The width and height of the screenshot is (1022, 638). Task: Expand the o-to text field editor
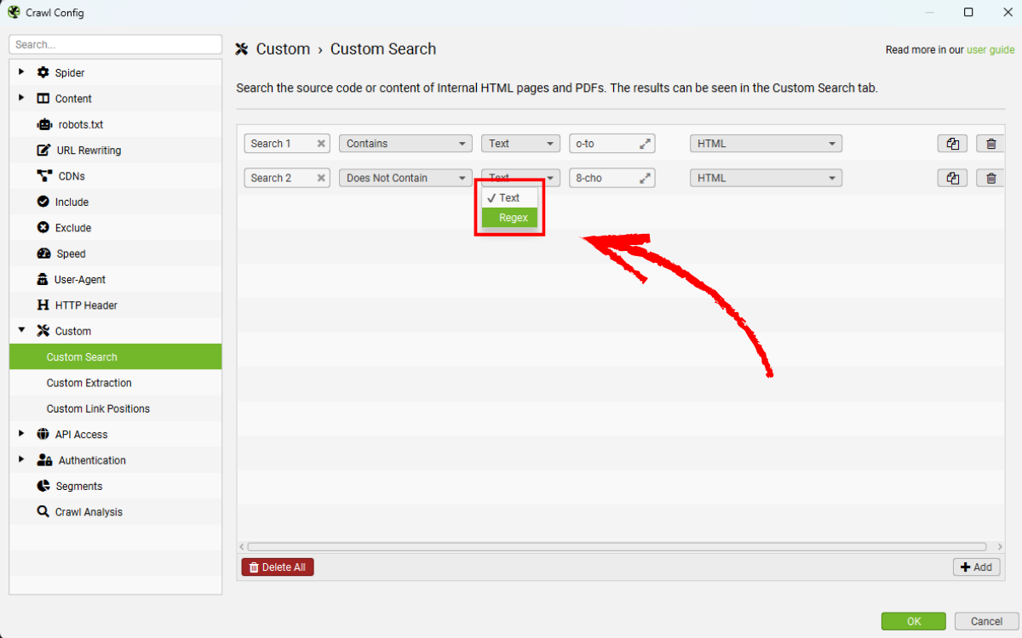coord(646,144)
